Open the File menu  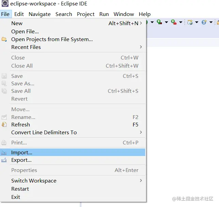[5, 14]
